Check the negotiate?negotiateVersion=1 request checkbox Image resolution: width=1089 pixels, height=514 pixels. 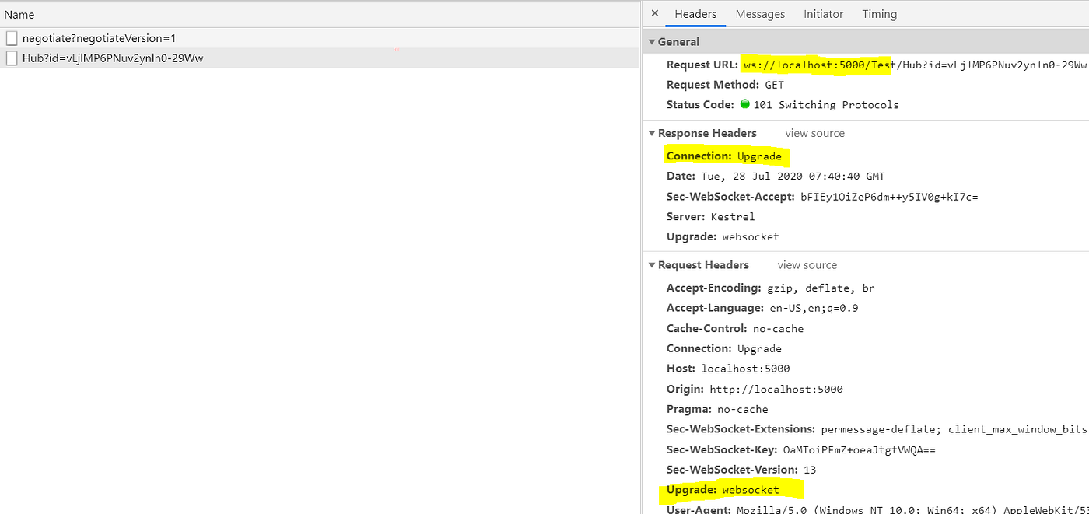tap(12, 37)
